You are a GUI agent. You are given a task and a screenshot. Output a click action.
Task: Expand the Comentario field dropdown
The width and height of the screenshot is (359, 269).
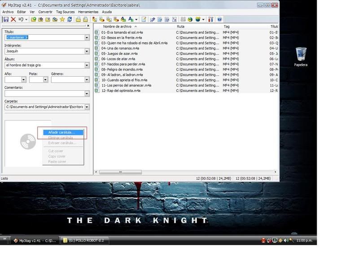[87, 94]
